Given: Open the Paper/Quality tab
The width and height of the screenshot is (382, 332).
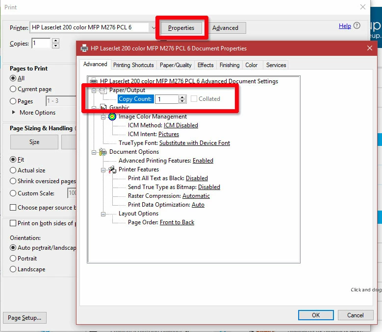Looking at the screenshot, I should pyautogui.click(x=176, y=65).
